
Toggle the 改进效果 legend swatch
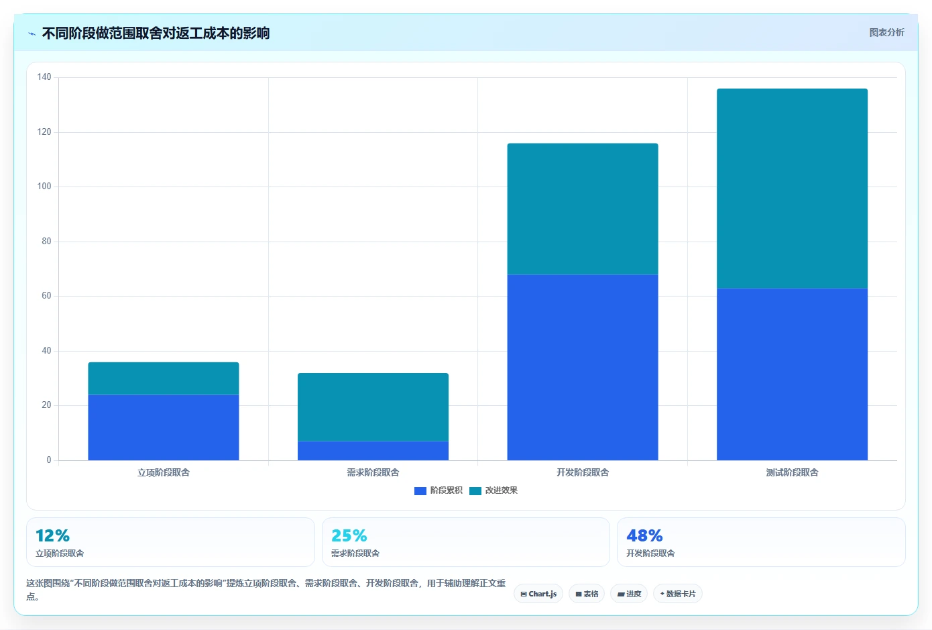[475, 491]
